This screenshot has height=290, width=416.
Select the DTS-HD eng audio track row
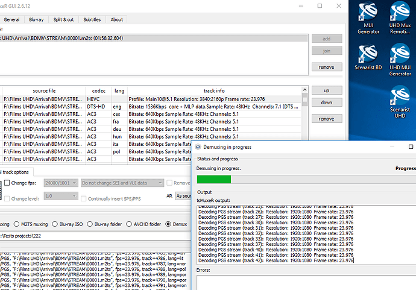click(x=151, y=107)
